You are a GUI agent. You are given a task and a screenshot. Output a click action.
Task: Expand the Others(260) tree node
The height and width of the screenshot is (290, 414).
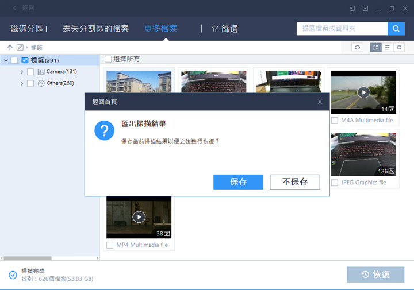pos(22,83)
